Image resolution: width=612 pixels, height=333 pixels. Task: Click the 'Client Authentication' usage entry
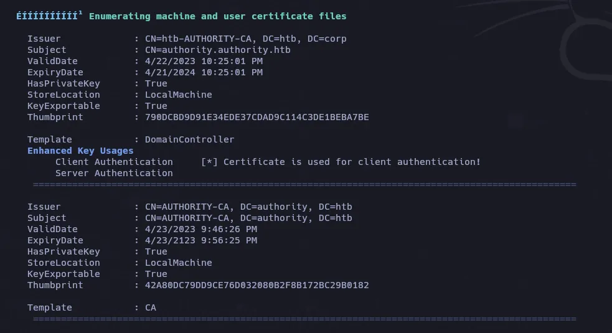point(114,162)
